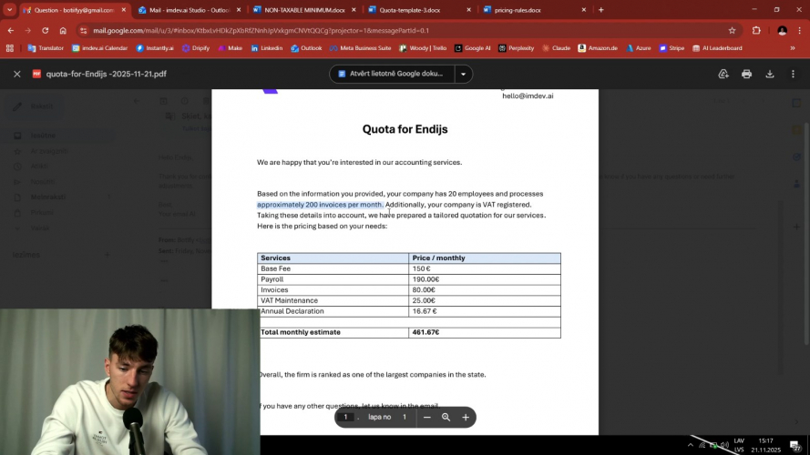Open the Windows notification center icon
810x455 pixels.
click(x=795, y=445)
